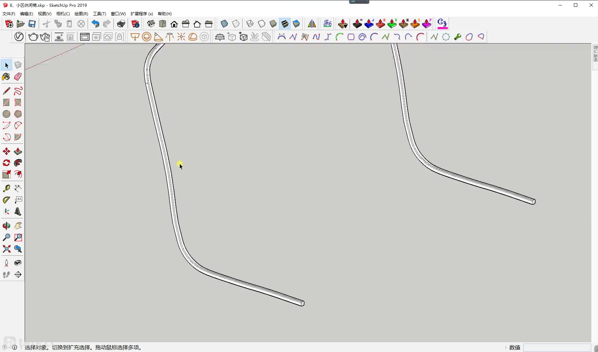Viewport: 598px width, 352px height.
Task: Enable Monochrome face style
Action: 296,24
